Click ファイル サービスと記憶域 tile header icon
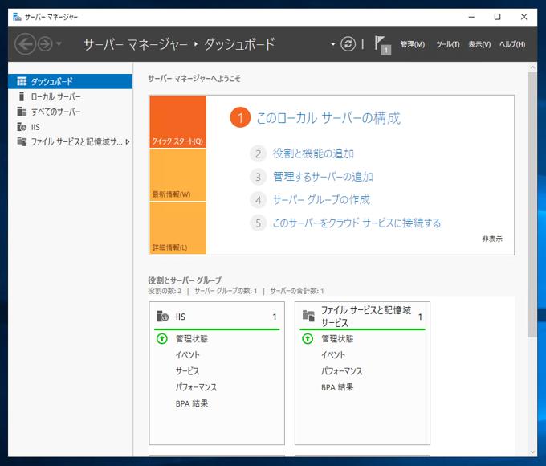 (308, 315)
